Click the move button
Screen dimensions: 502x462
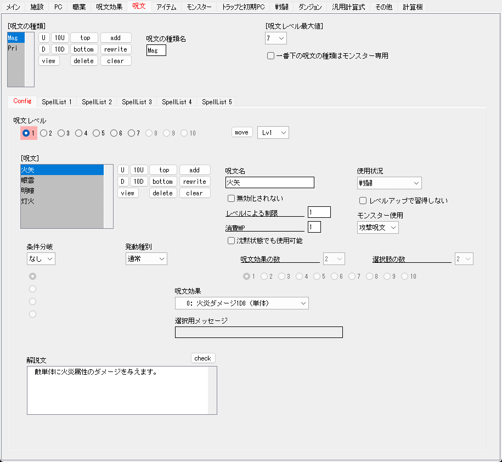(242, 132)
